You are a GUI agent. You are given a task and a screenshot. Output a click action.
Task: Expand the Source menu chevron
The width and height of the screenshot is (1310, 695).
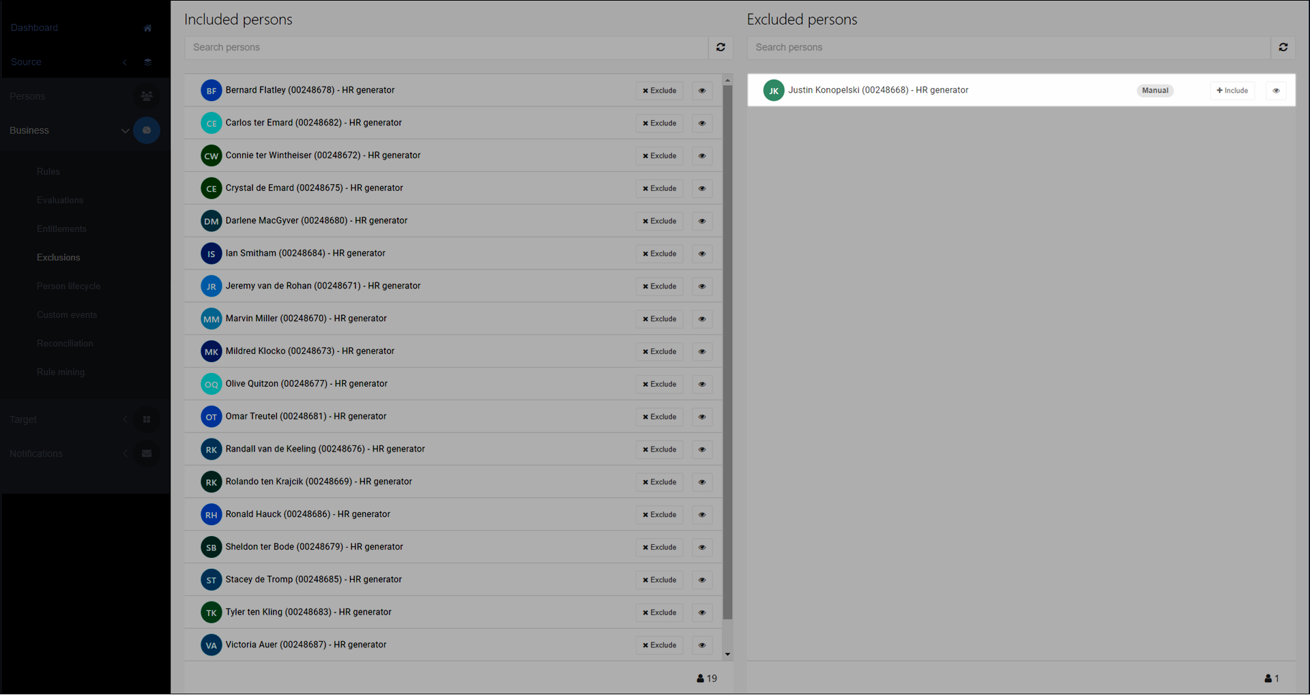pyautogui.click(x=125, y=62)
